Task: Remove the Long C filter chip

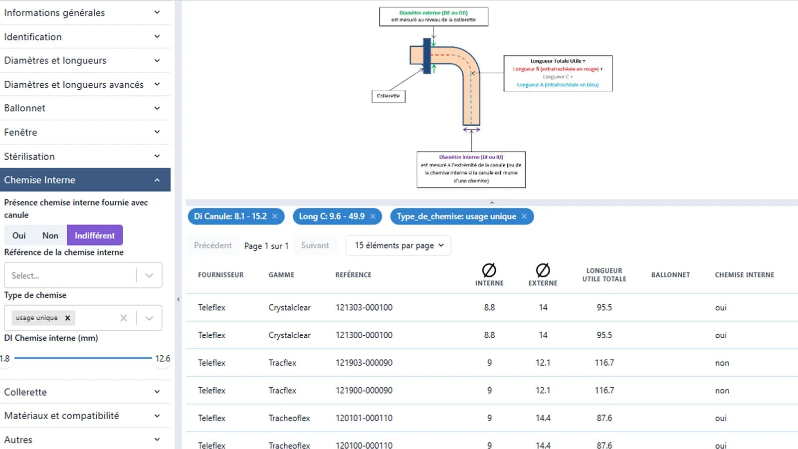Action: (x=373, y=217)
